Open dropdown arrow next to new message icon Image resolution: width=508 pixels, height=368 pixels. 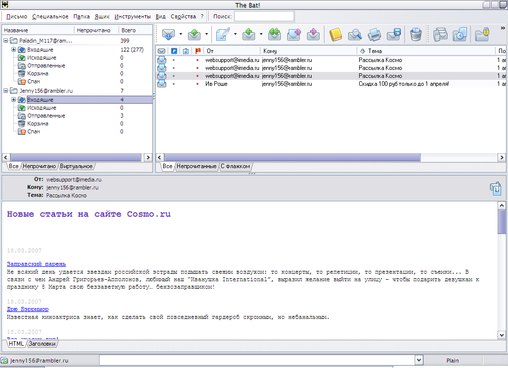coord(235,34)
